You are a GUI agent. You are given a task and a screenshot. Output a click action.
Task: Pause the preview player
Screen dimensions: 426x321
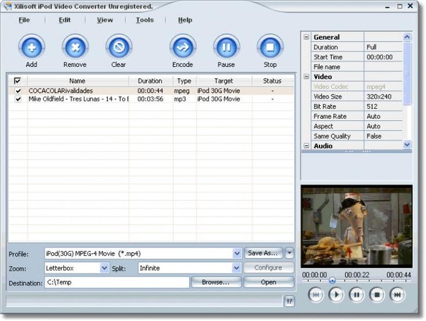coord(356,295)
